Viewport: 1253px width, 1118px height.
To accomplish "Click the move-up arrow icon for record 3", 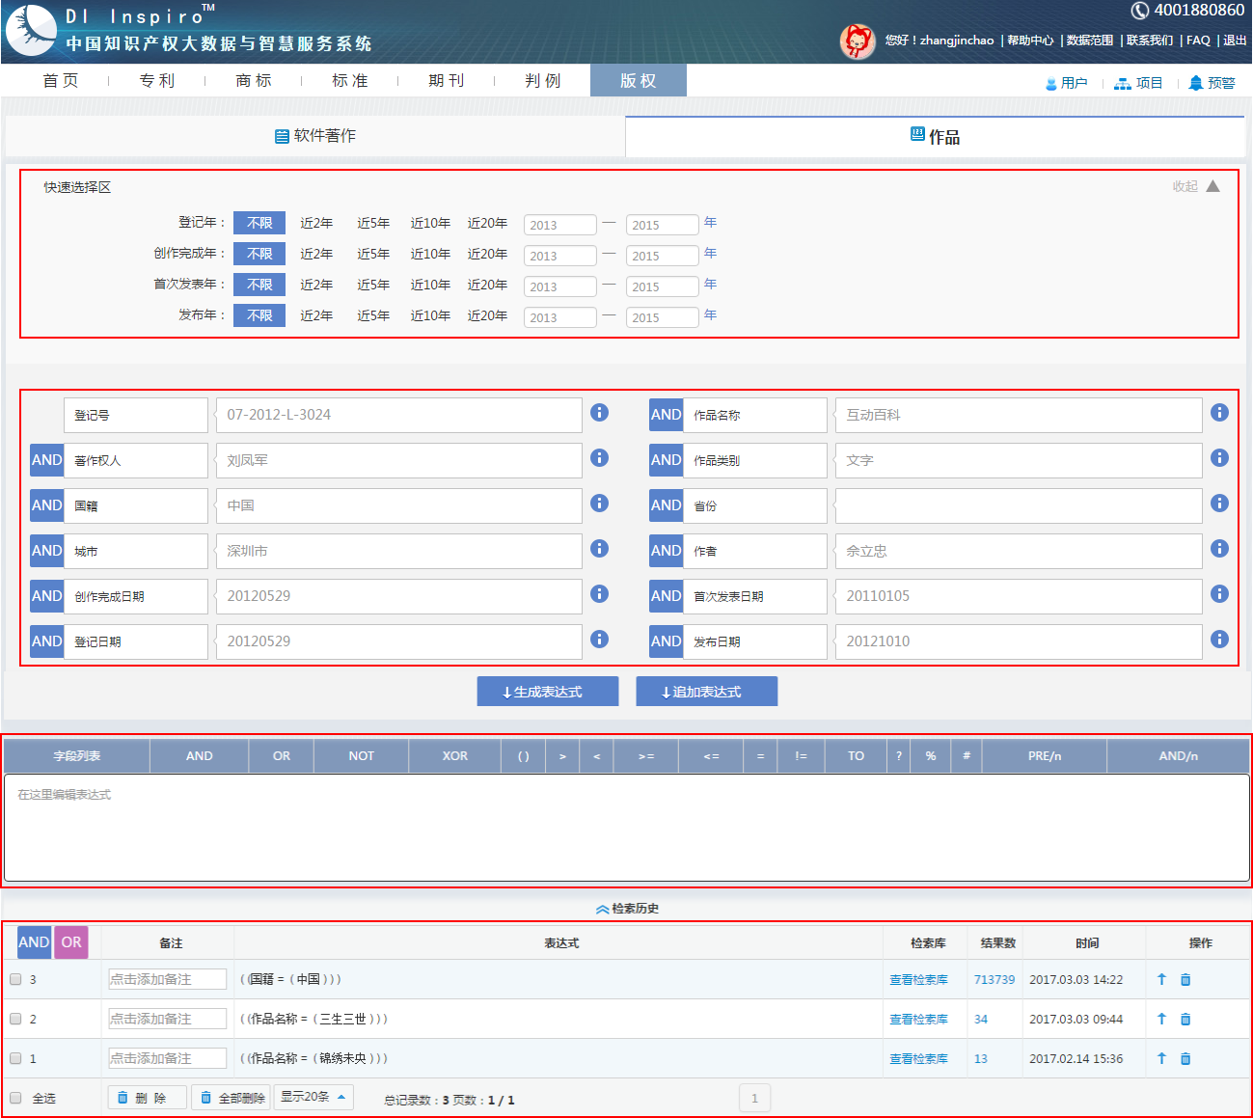I will [x=1161, y=979].
